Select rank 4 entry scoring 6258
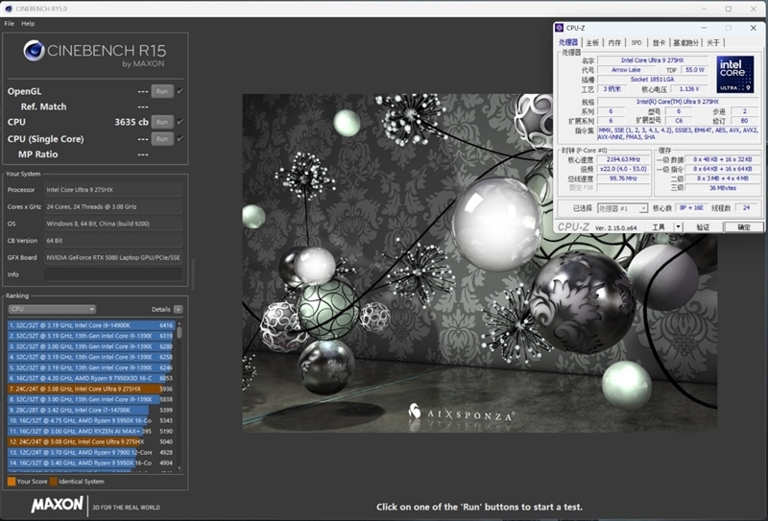768x521 pixels. coord(91,357)
